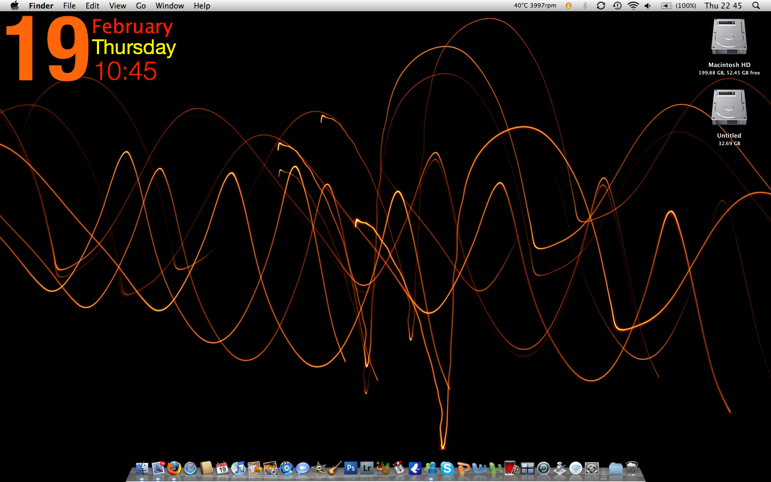Open Finder from the Dock
This screenshot has height=482, width=771.
click(142, 469)
